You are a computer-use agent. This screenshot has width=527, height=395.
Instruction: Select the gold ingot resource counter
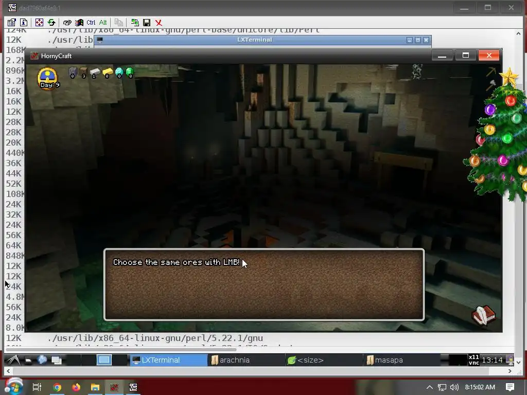point(108,73)
